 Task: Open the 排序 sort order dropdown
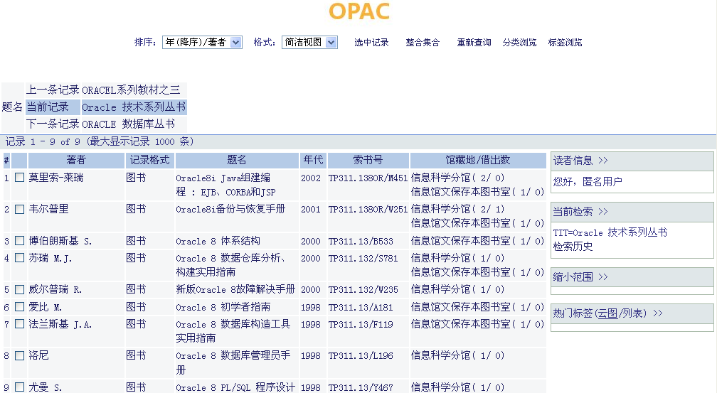tap(202, 43)
